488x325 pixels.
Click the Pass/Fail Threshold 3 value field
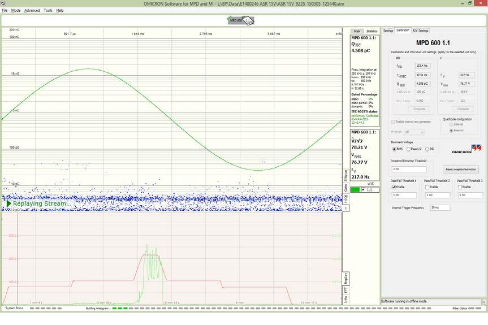[470, 195]
